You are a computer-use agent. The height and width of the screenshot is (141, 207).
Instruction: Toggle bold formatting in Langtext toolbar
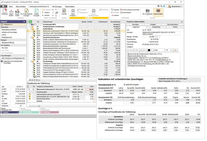pyautogui.click(x=128, y=50)
